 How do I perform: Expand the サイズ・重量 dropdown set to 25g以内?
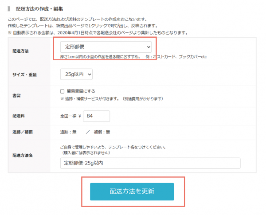[76, 74]
